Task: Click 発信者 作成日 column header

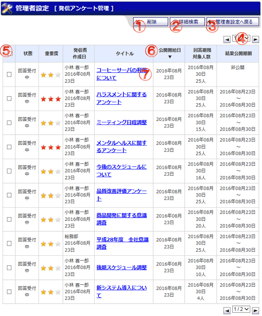Action: click(x=79, y=53)
